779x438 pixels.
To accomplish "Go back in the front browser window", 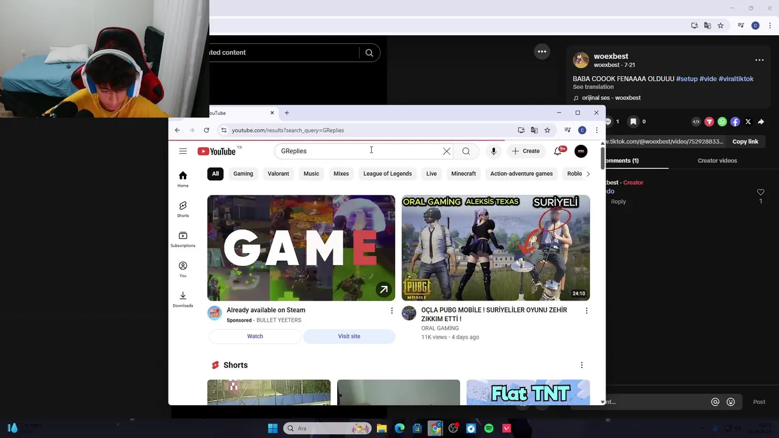I will 177,130.
